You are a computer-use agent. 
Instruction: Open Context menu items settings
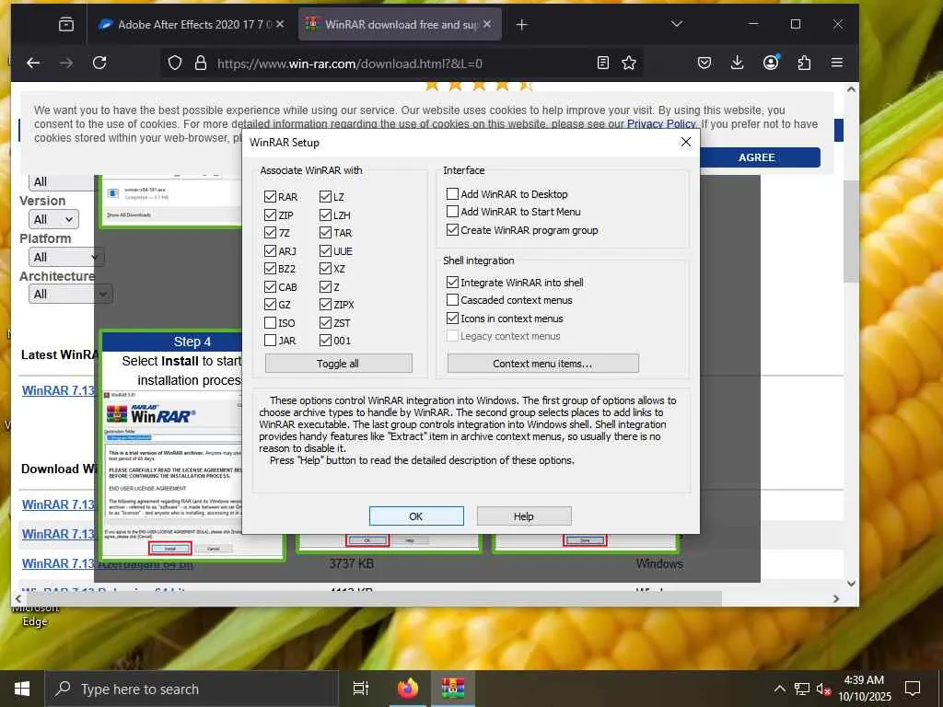point(542,363)
